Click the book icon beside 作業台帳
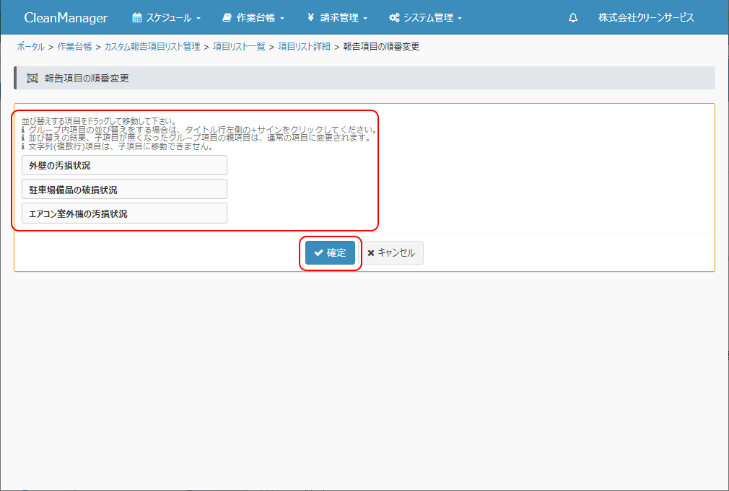The width and height of the screenshot is (729, 491). [x=227, y=17]
